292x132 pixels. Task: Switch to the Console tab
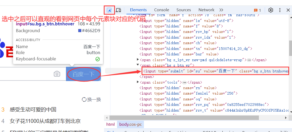pyautogui.click(x=161, y=10)
